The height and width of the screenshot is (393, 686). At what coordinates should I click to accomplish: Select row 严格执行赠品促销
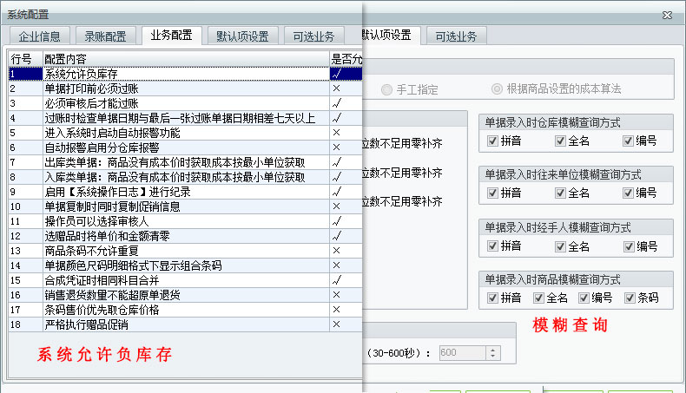pyautogui.click(x=186, y=324)
